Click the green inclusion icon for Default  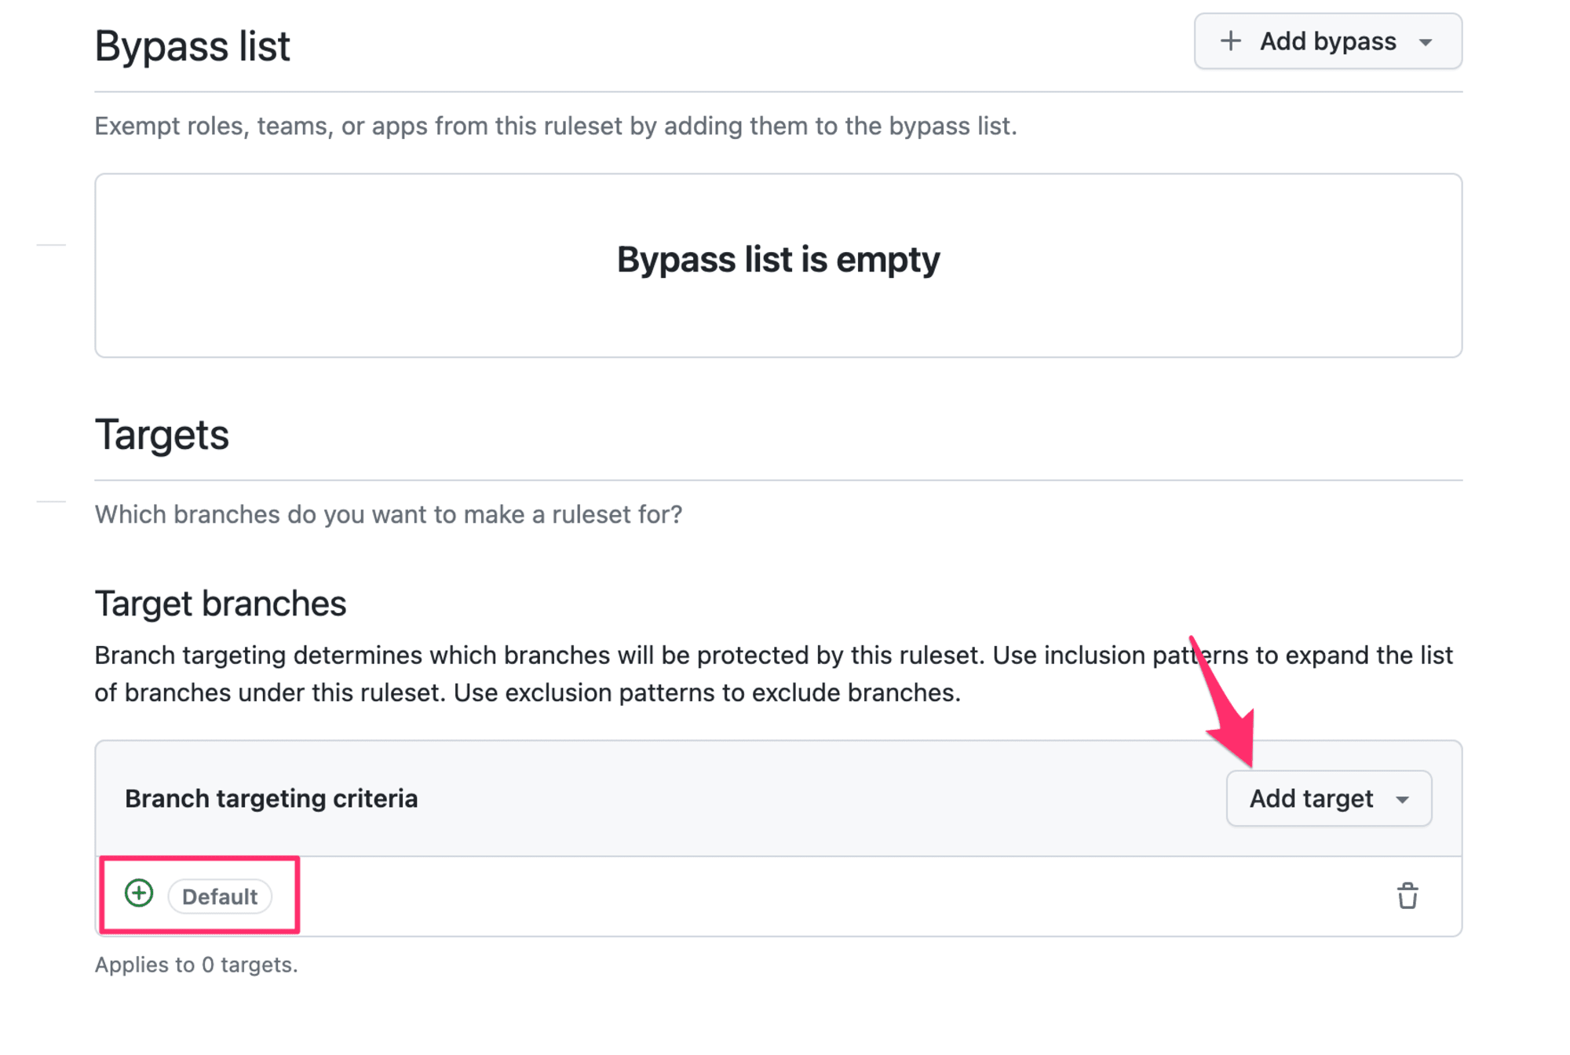click(x=140, y=896)
